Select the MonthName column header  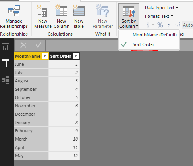pyautogui.click(x=28, y=56)
